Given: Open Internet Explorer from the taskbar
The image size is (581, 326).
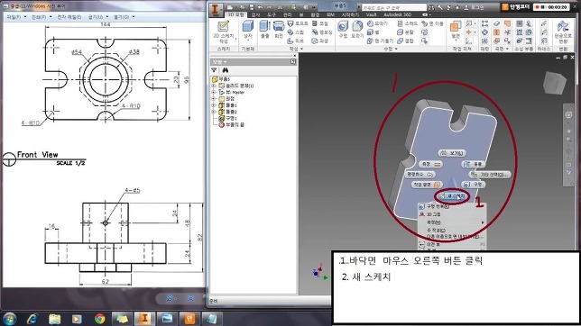Looking at the screenshot, I should coord(32,319).
